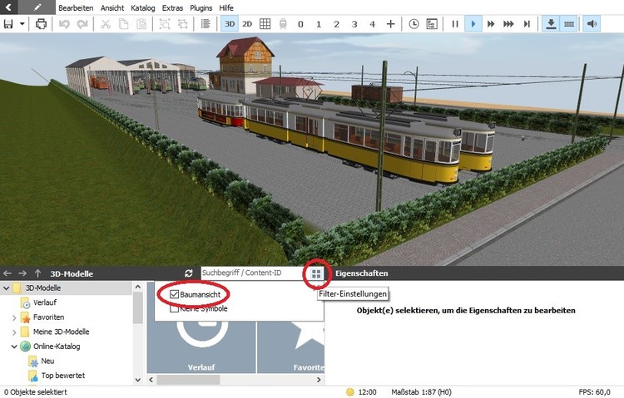
Task: Switch to 2D view mode
Action: click(x=247, y=24)
